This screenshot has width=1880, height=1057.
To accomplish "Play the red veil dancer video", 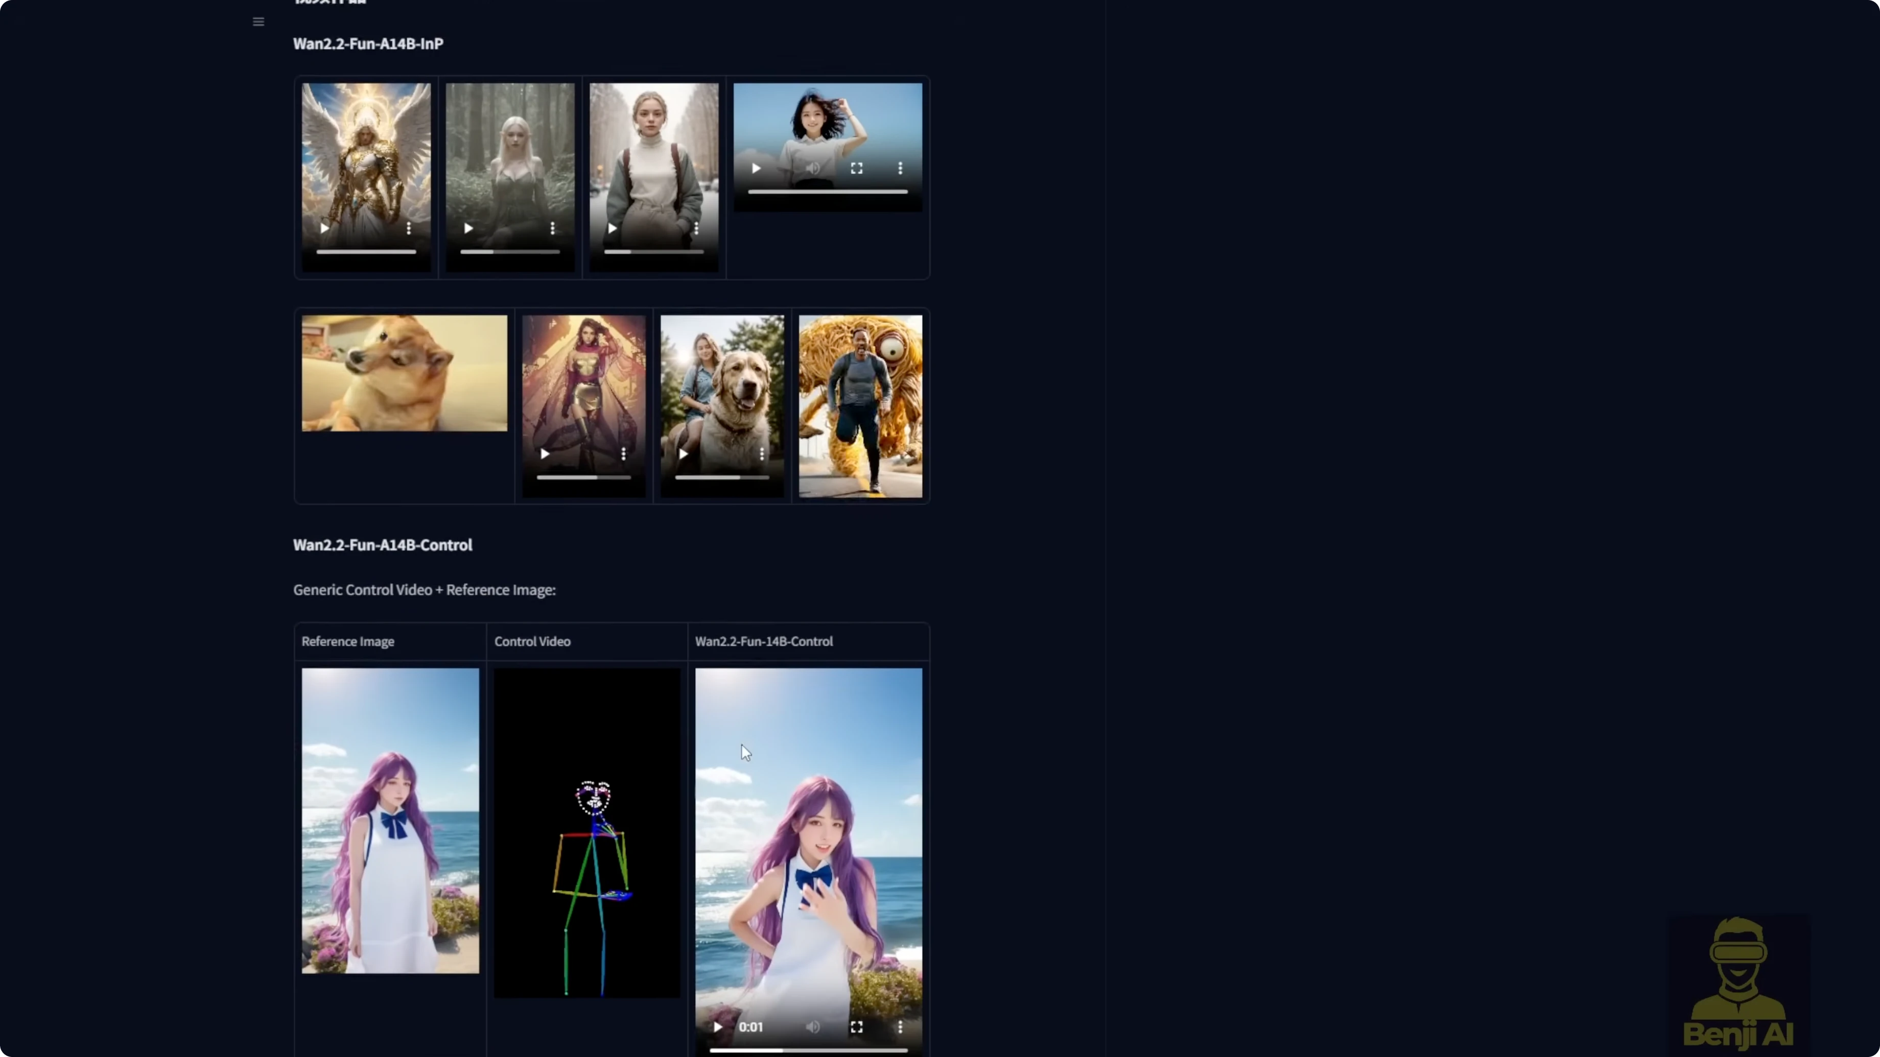I will tap(545, 454).
